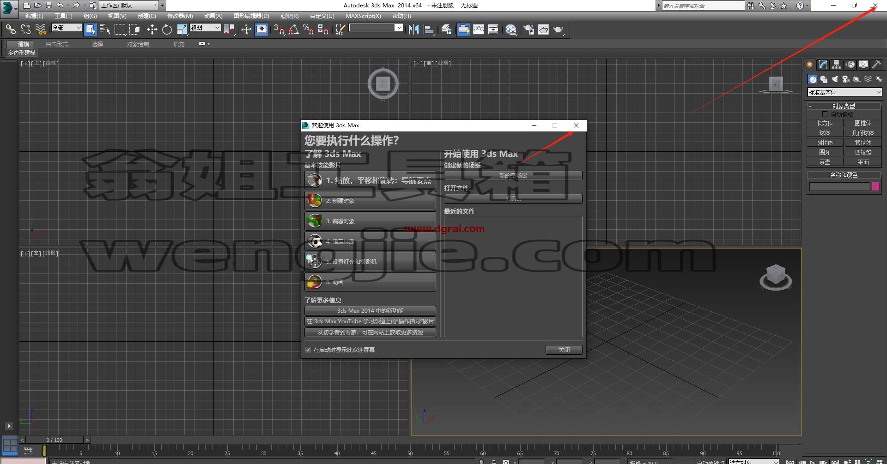Click the ViewCube in perspective viewport

point(776,277)
